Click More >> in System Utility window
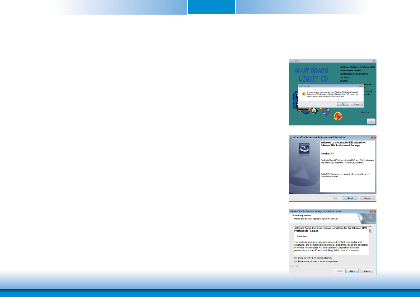The height and width of the screenshot is (297, 420). click(365, 112)
